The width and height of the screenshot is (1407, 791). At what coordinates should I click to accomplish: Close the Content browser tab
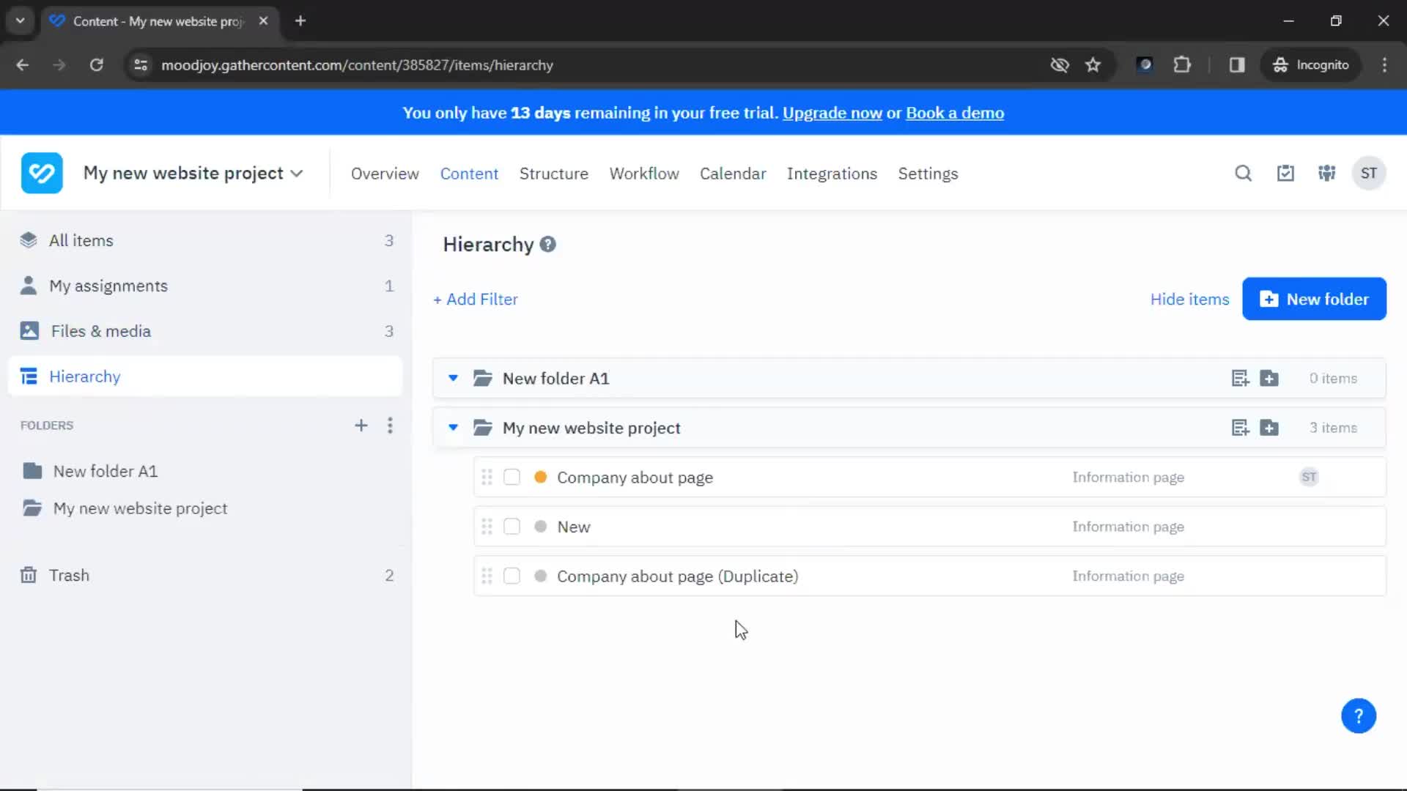tap(263, 21)
